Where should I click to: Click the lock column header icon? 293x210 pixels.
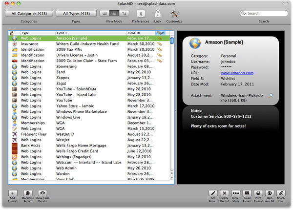tap(12, 33)
